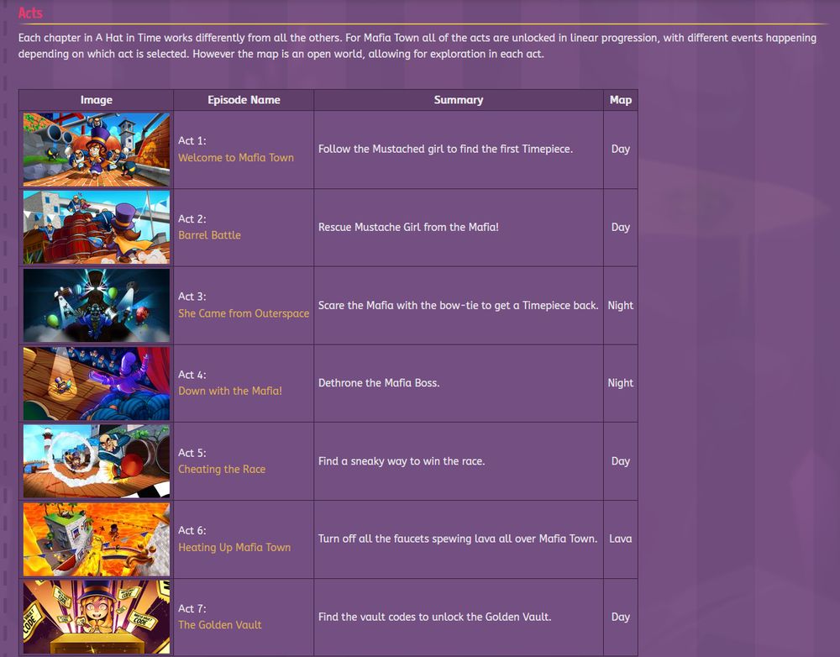Click 'Find a sneaky way to win' summary
Viewport: 840px width, 657px height.
click(x=402, y=461)
